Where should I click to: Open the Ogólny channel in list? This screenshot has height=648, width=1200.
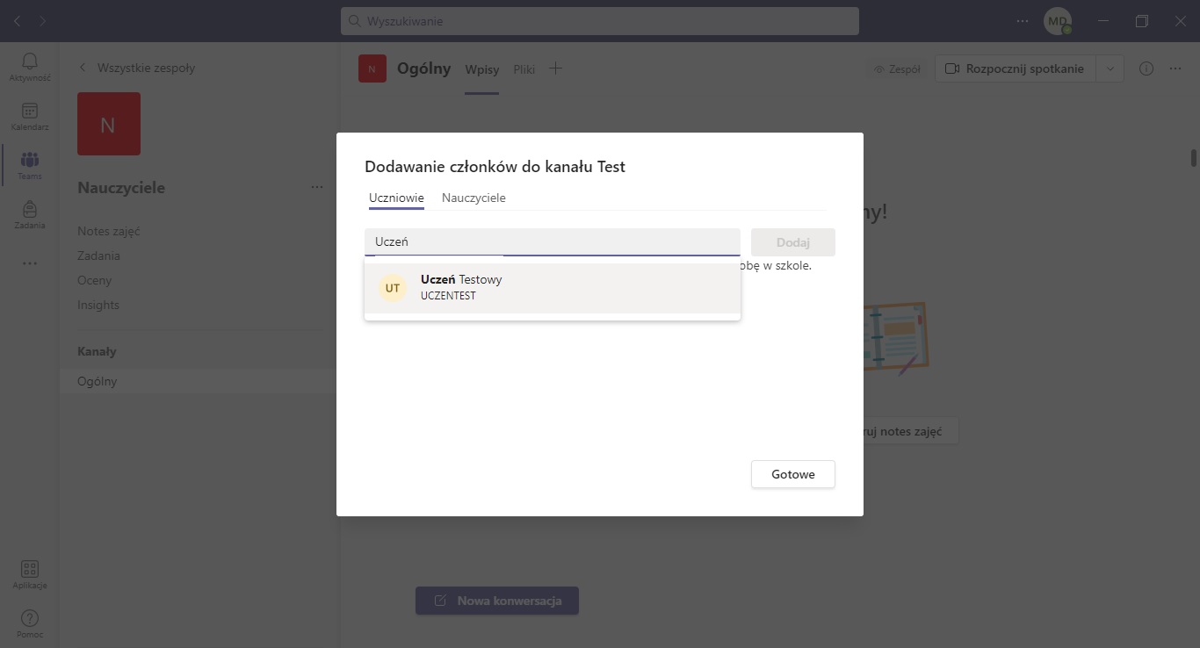coord(97,381)
